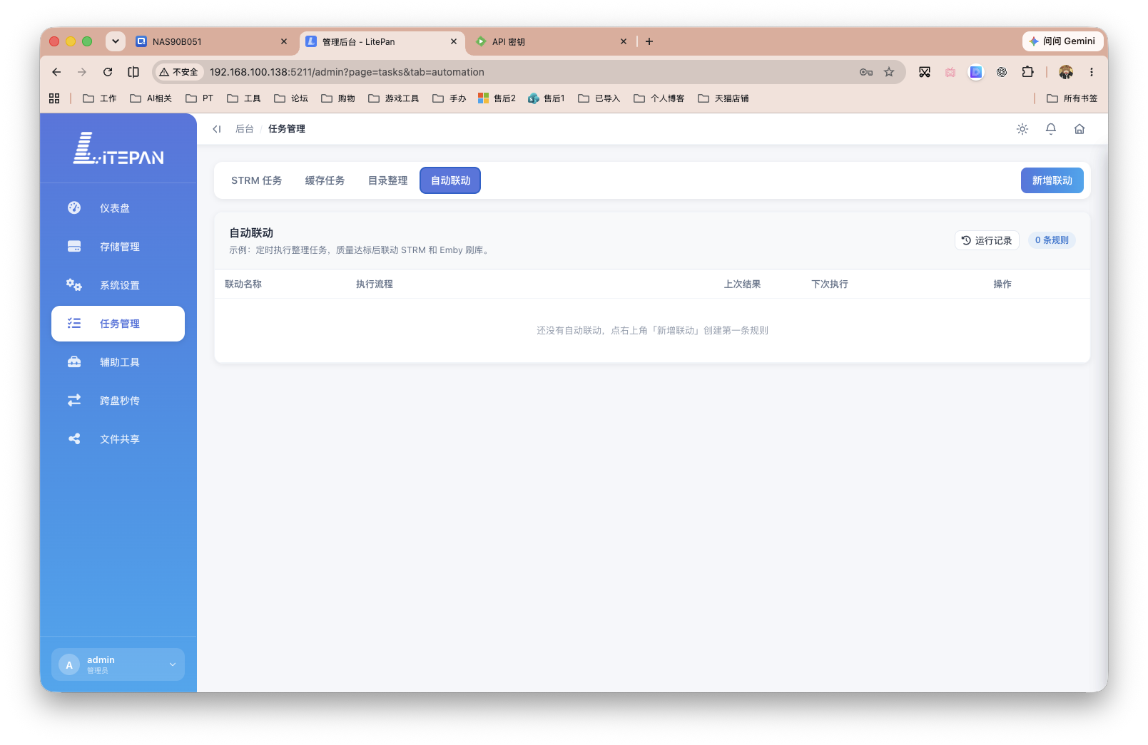Click the 联动名称 column header
Viewport: 1148px width, 745px height.
(243, 284)
